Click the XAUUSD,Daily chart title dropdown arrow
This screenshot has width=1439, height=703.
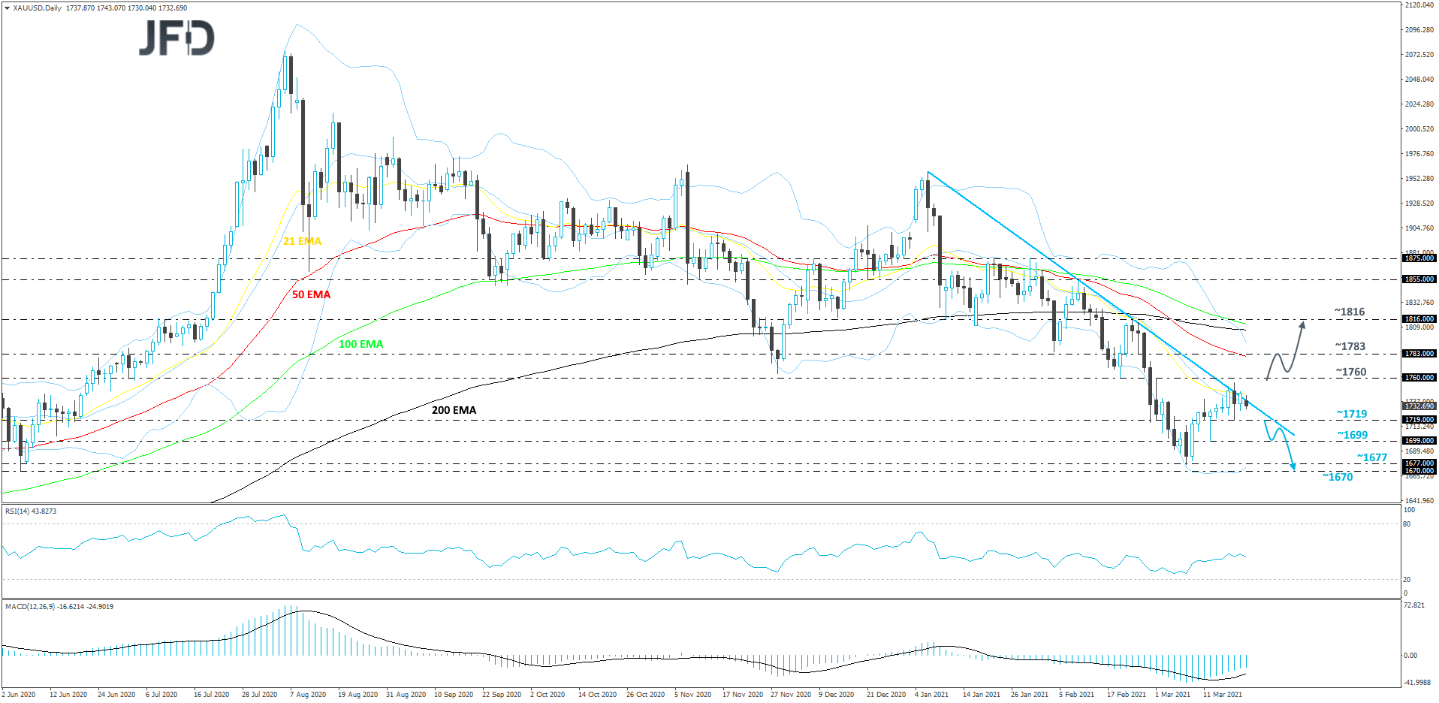(7, 8)
